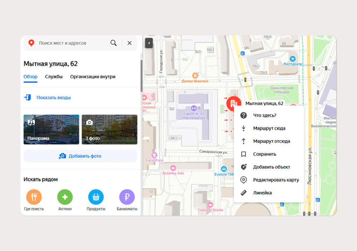Screen dimensions: 357x251
Task: Click the РестЦентр shopping cart marker
Action: click(x=293, y=59)
